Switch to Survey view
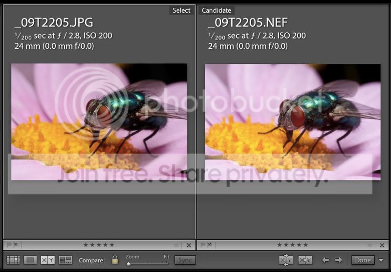This screenshot has height=272, width=391. (x=65, y=260)
